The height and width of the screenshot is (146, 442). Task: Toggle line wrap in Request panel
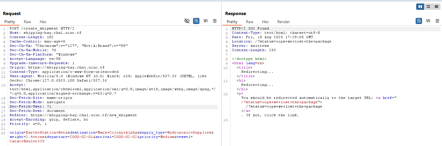click(x=196, y=21)
